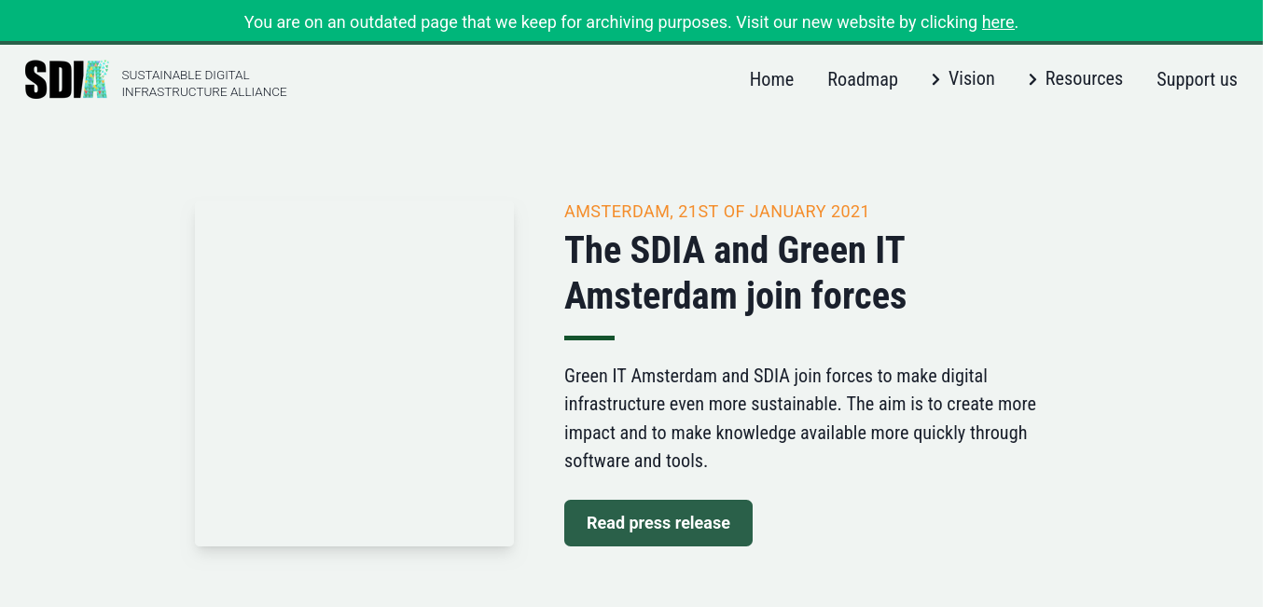1274x607 pixels.
Task: Click the chevron arrow beside Vision
Action: [935, 80]
